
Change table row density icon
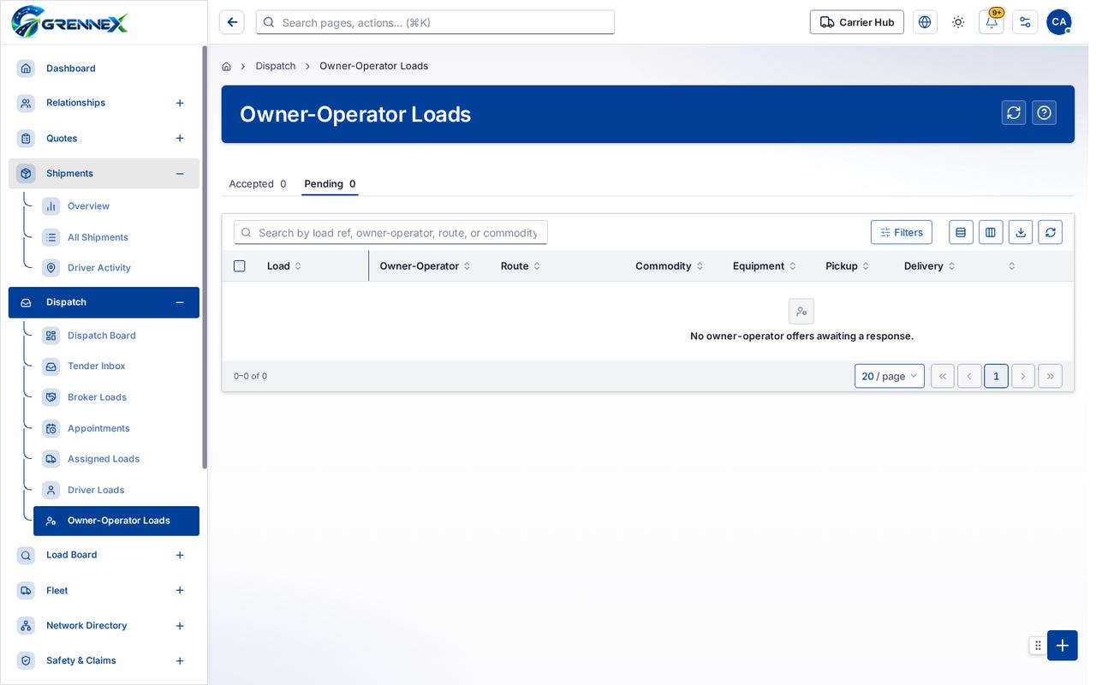point(961,232)
